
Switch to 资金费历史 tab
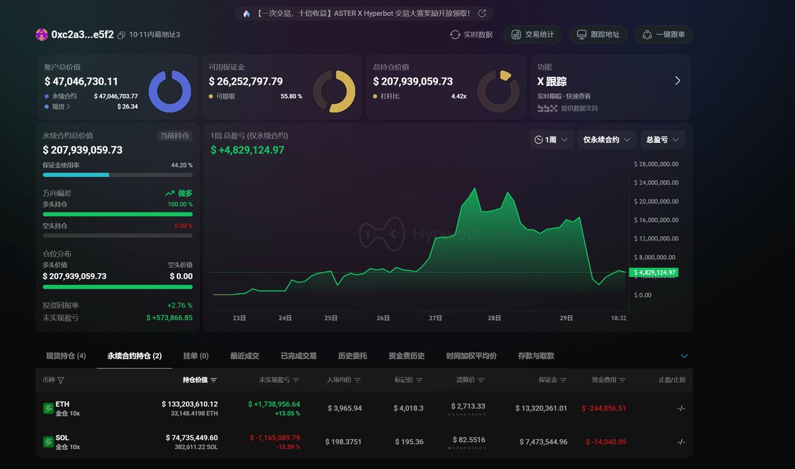[407, 356]
